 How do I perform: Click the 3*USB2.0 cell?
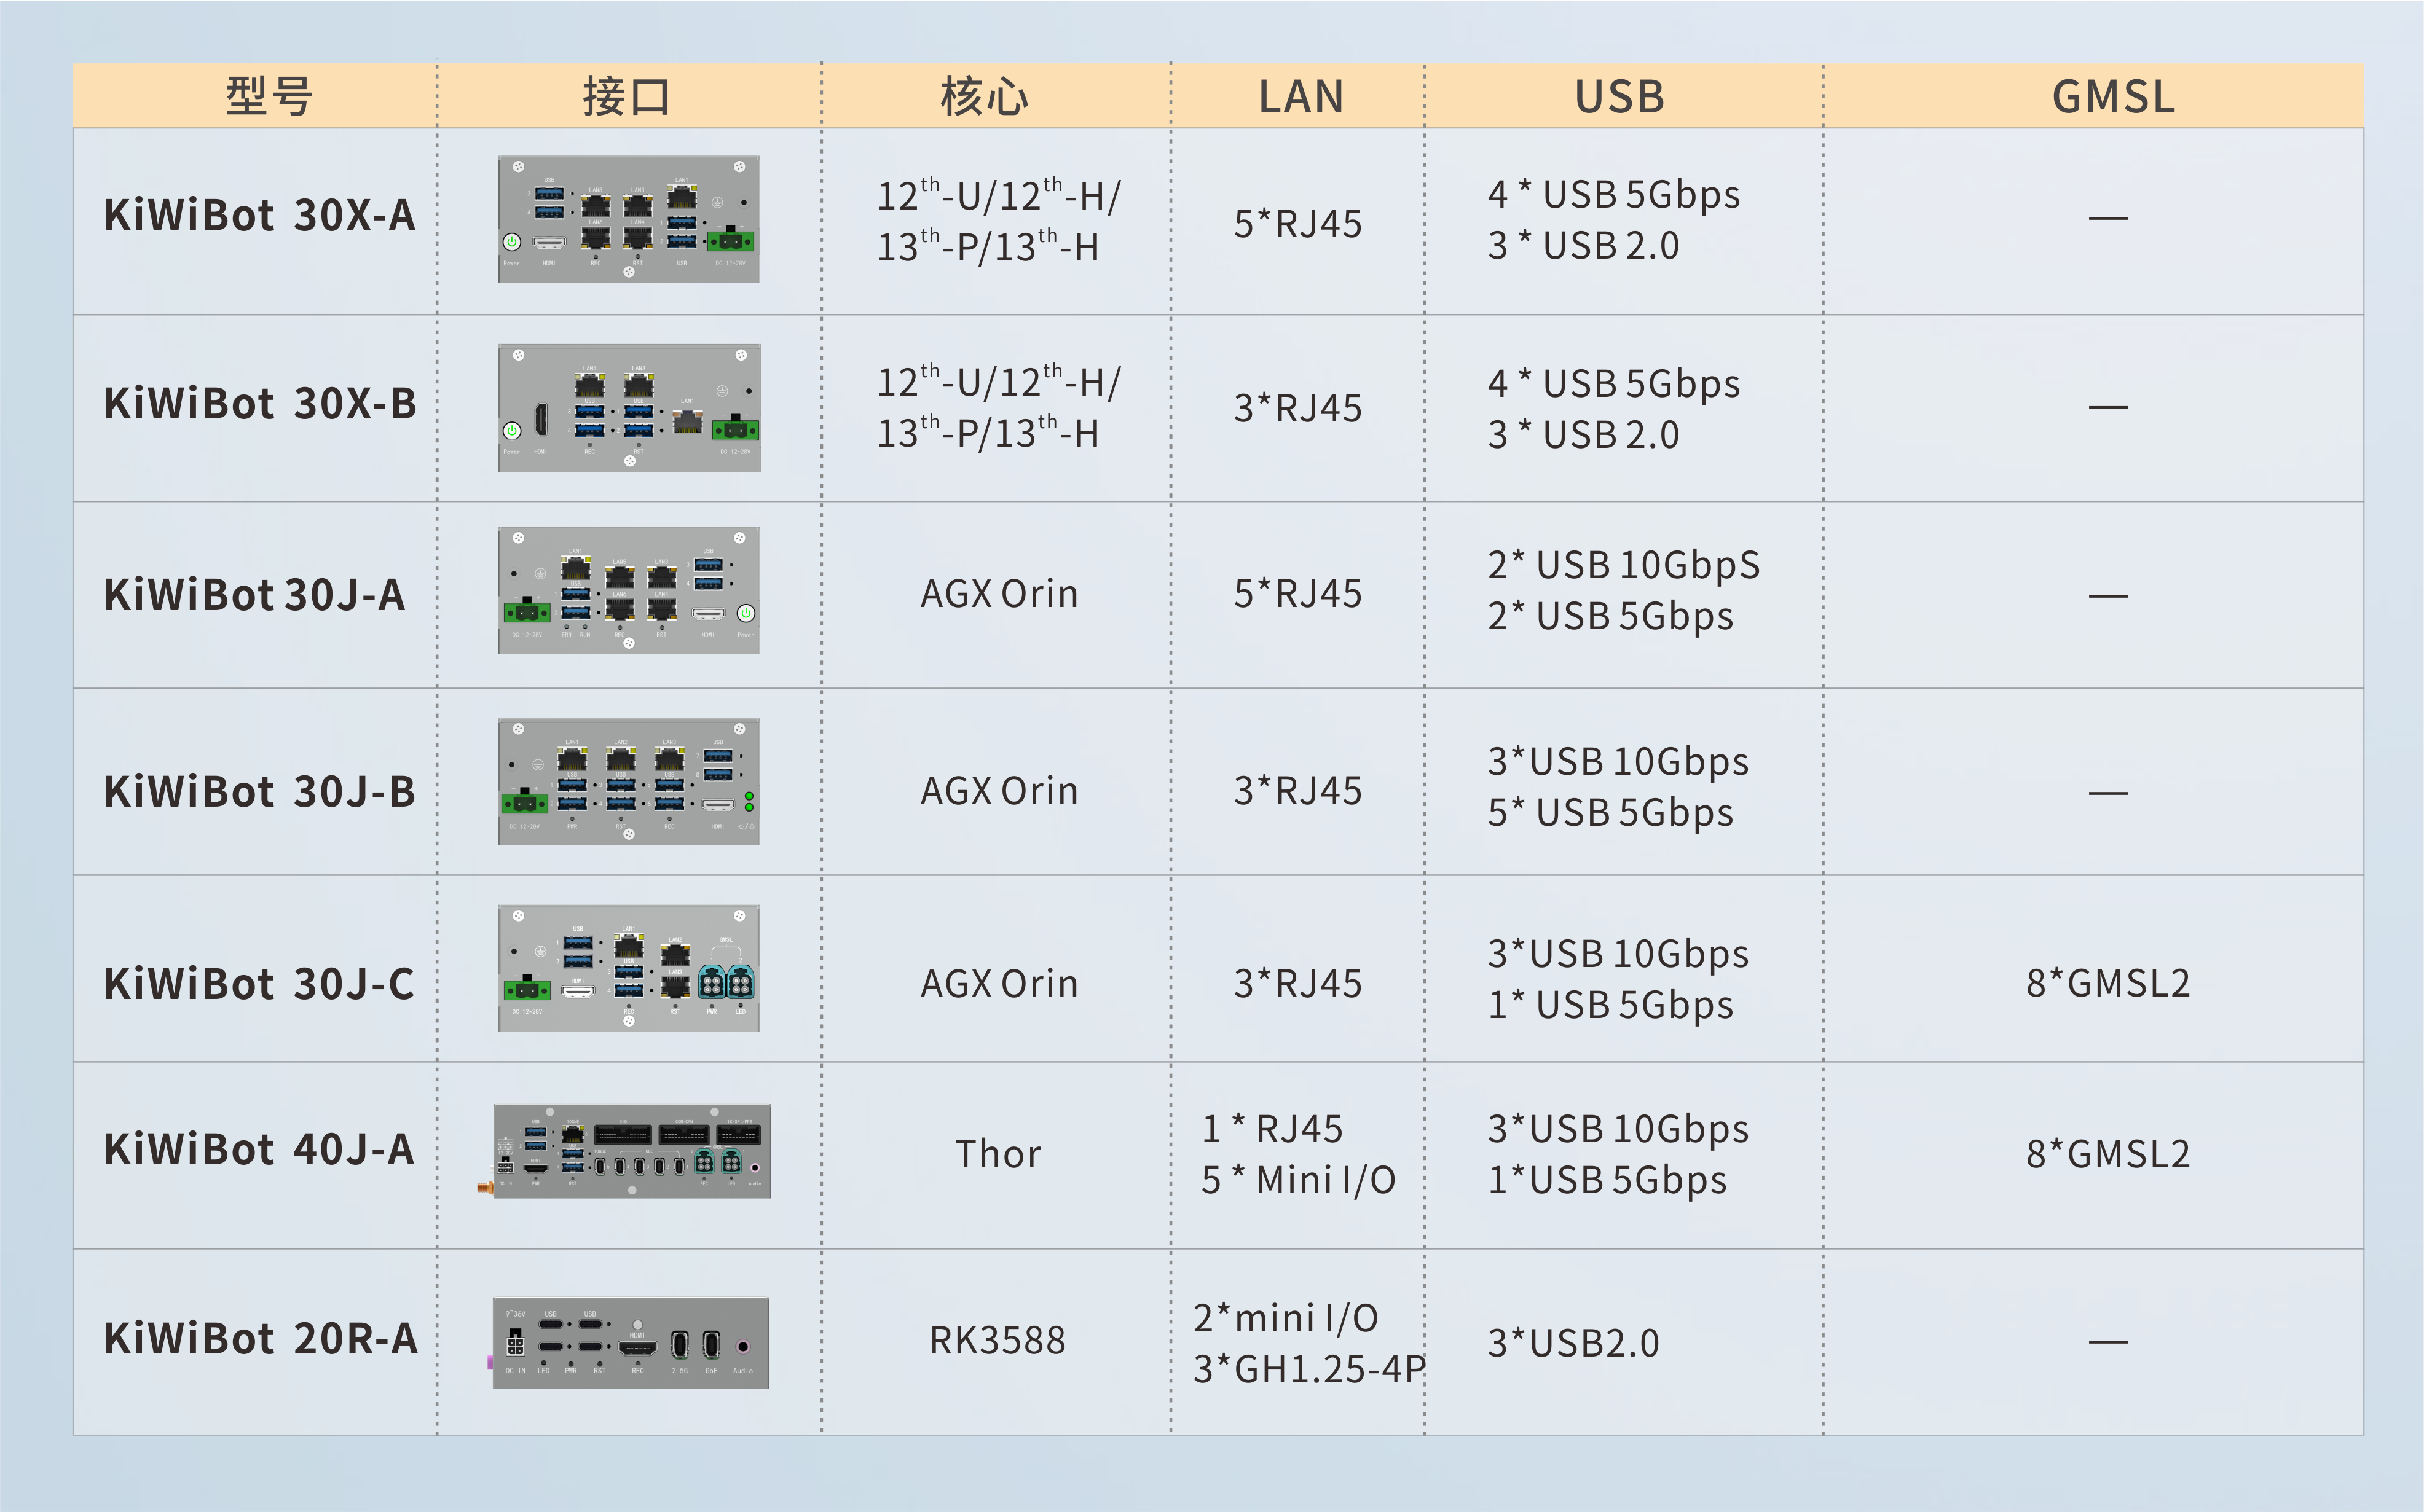tap(1573, 1343)
